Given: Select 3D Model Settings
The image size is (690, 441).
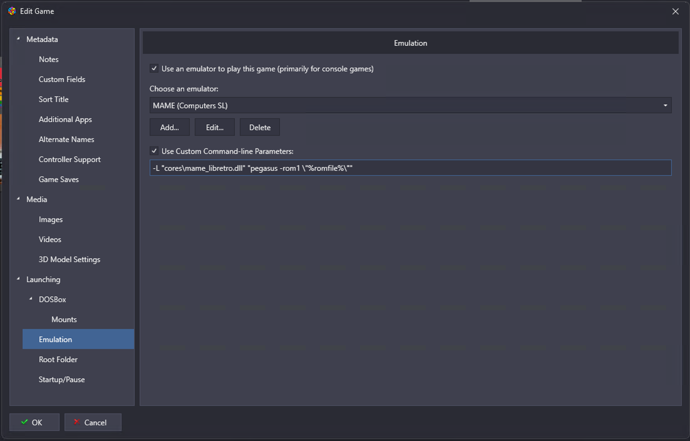Looking at the screenshot, I should [69, 260].
